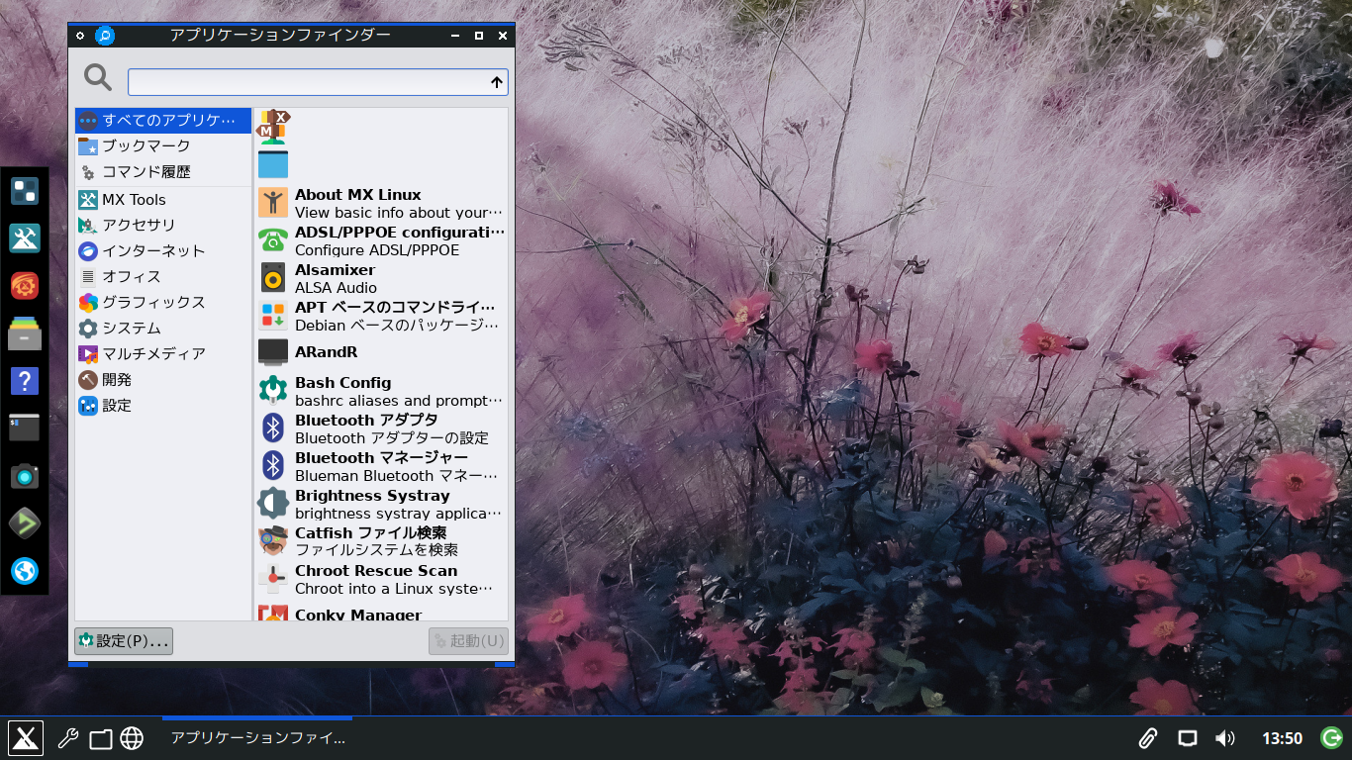Open the globe web browser dock icon

25,571
